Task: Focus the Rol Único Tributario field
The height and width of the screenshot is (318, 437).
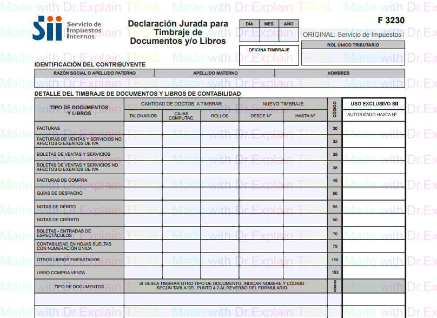Action: [x=353, y=57]
